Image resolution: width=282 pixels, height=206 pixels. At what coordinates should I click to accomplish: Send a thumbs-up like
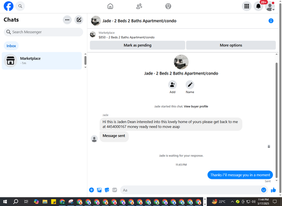click(x=273, y=190)
